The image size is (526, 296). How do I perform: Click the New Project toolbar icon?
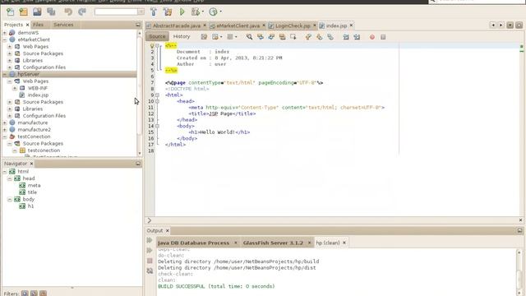24,12
